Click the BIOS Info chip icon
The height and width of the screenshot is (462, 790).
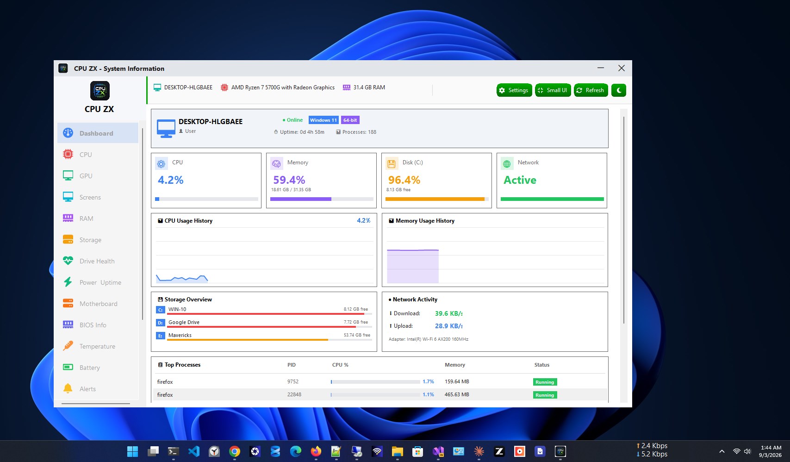(68, 325)
